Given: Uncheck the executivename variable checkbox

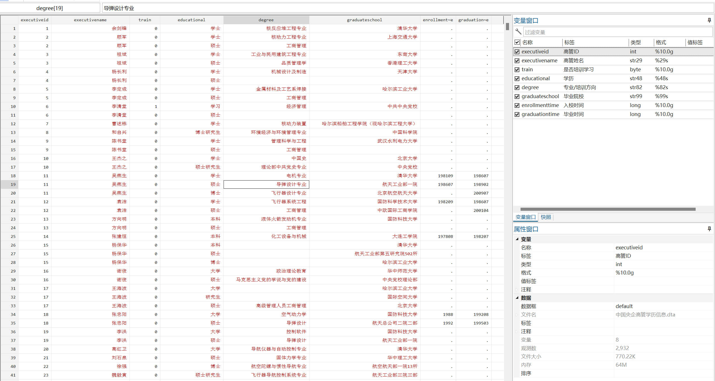Looking at the screenshot, I should click(x=517, y=61).
